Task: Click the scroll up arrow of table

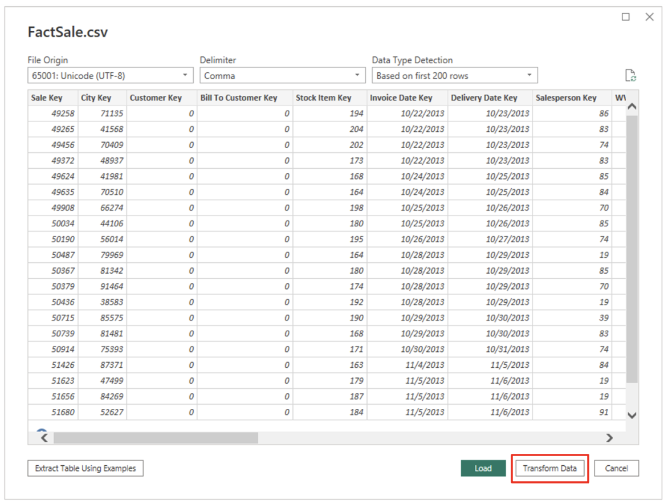Action: coord(632,107)
